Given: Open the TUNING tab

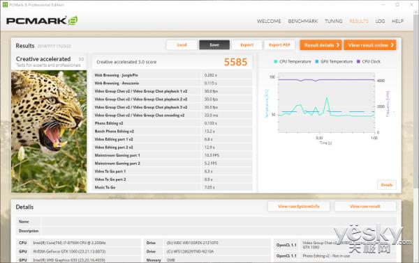Looking at the screenshot, I should tap(334, 22).
